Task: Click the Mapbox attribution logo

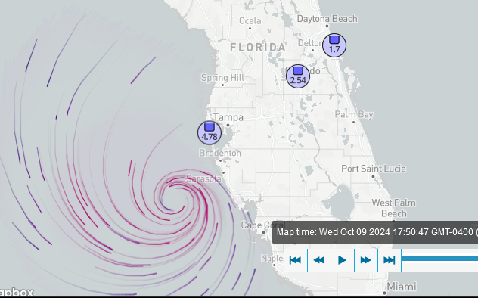Action: point(17,293)
